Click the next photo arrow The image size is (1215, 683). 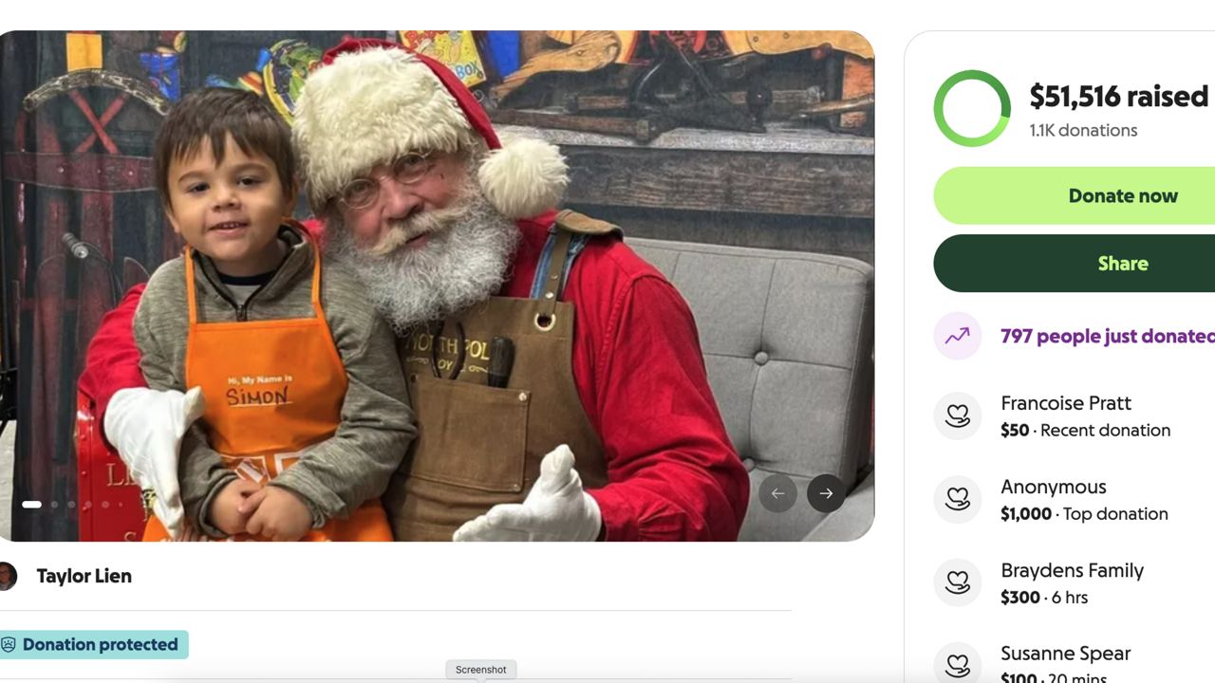tap(826, 493)
